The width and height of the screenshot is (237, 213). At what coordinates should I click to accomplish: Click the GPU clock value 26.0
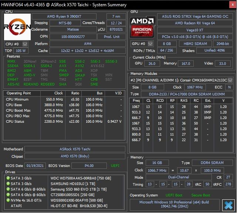click(152, 64)
